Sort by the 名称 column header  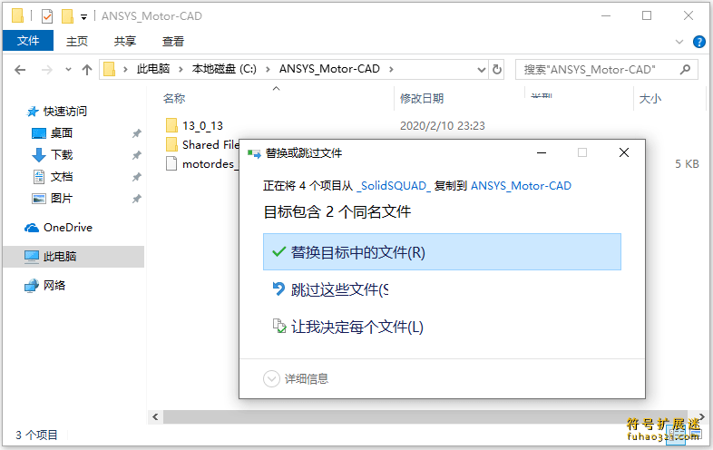click(174, 98)
